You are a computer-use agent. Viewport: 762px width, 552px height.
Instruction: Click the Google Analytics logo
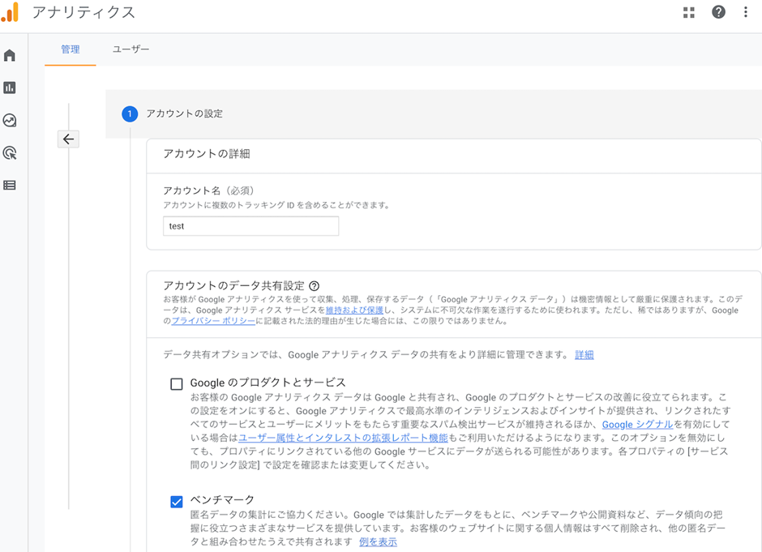[x=11, y=12]
